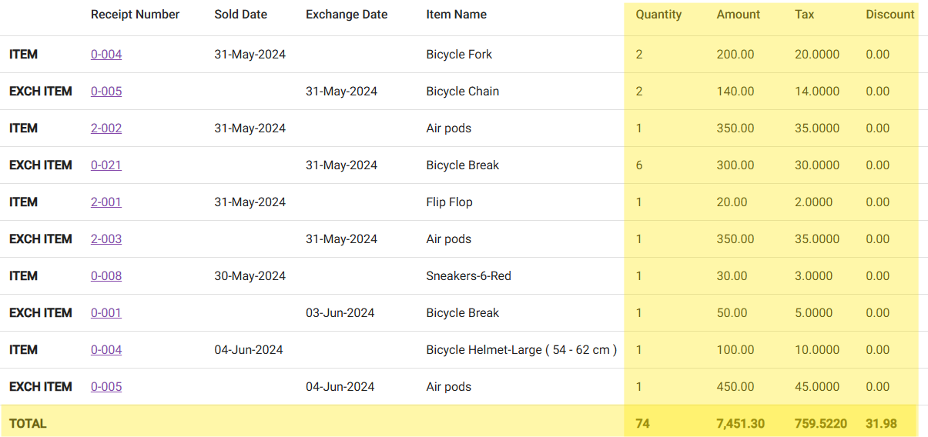Select the Sneakers-6-Red item name cell
The width and height of the screenshot is (928, 437).
(468, 276)
